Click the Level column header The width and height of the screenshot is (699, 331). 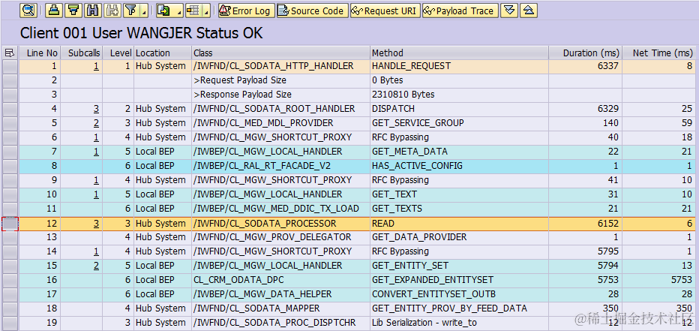click(118, 53)
